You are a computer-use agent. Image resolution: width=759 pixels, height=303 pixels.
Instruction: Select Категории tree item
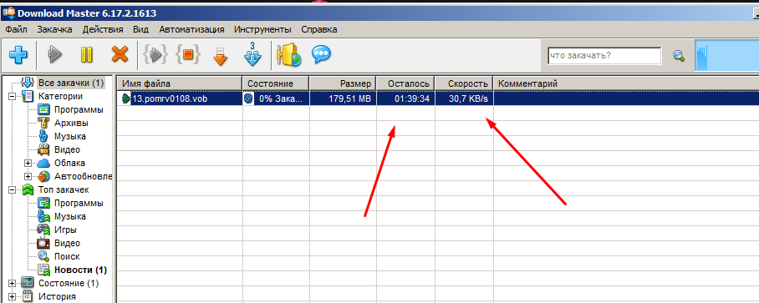coord(60,96)
